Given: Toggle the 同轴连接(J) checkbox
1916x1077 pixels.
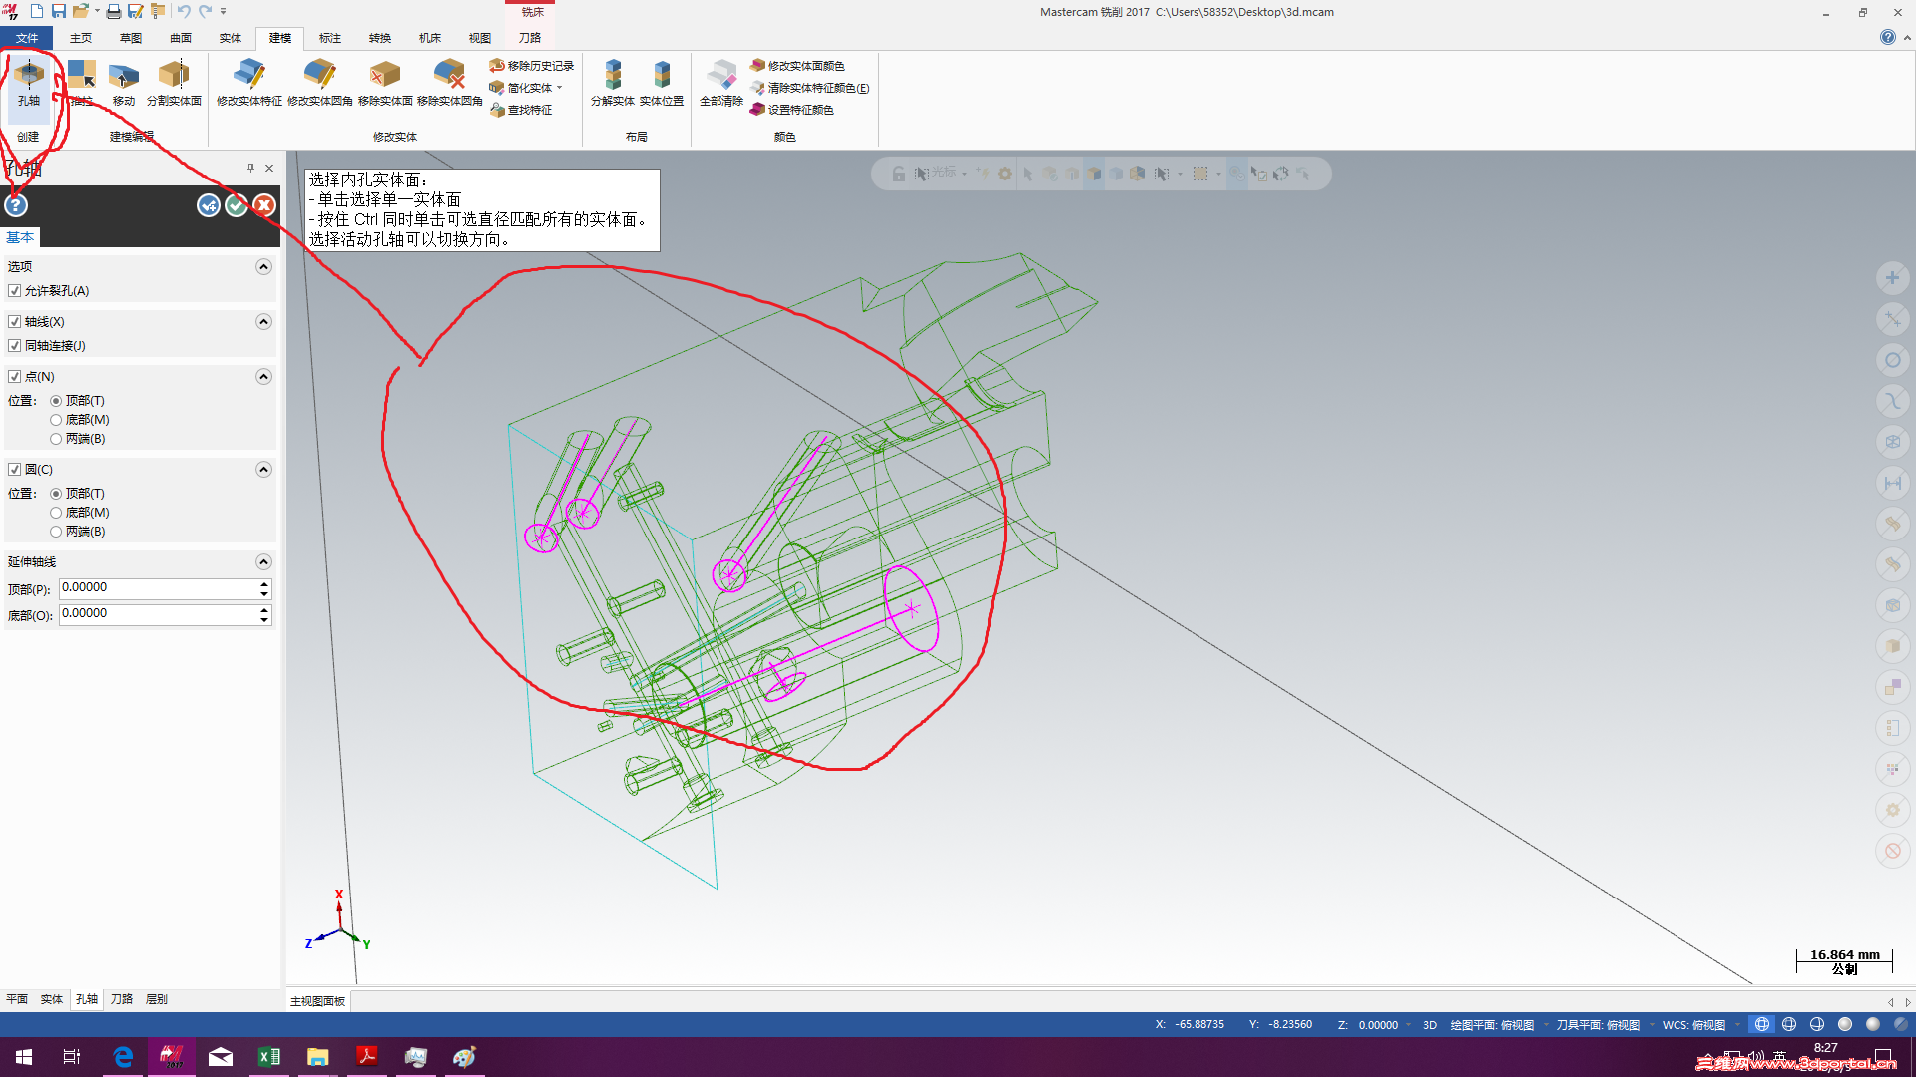Looking at the screenshot, I should (x=15, y=346).
